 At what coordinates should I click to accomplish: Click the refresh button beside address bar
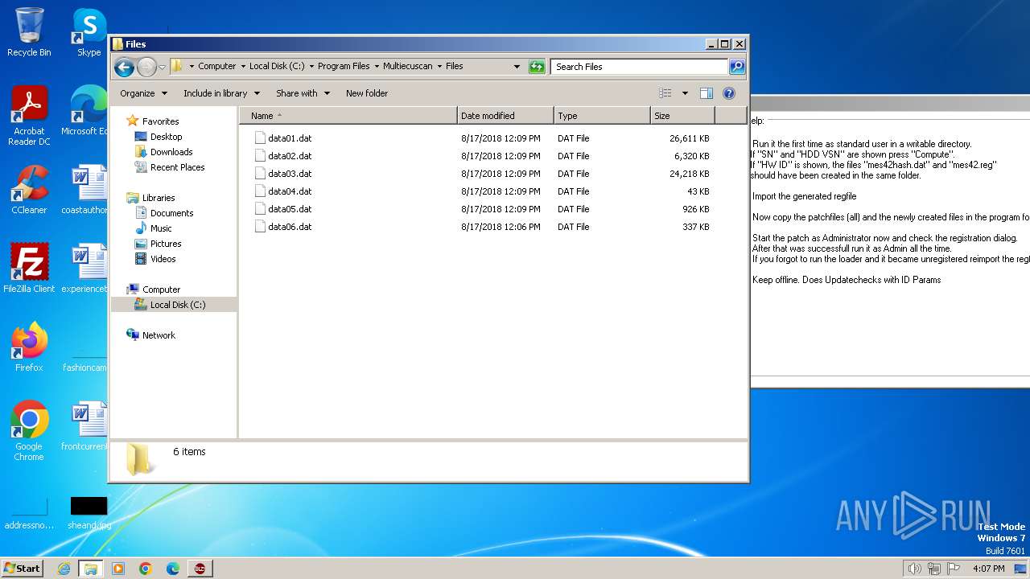pos(537,67)
